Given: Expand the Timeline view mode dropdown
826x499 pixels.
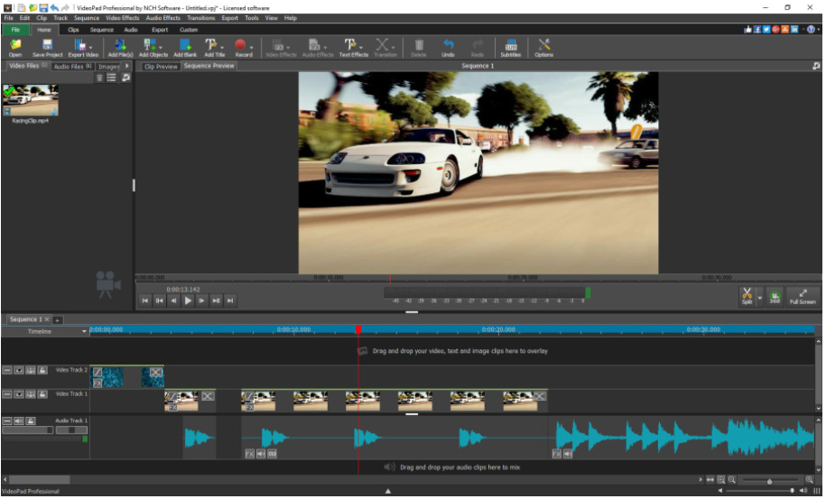Looking at the screenshot, I should tap(84, 332).
